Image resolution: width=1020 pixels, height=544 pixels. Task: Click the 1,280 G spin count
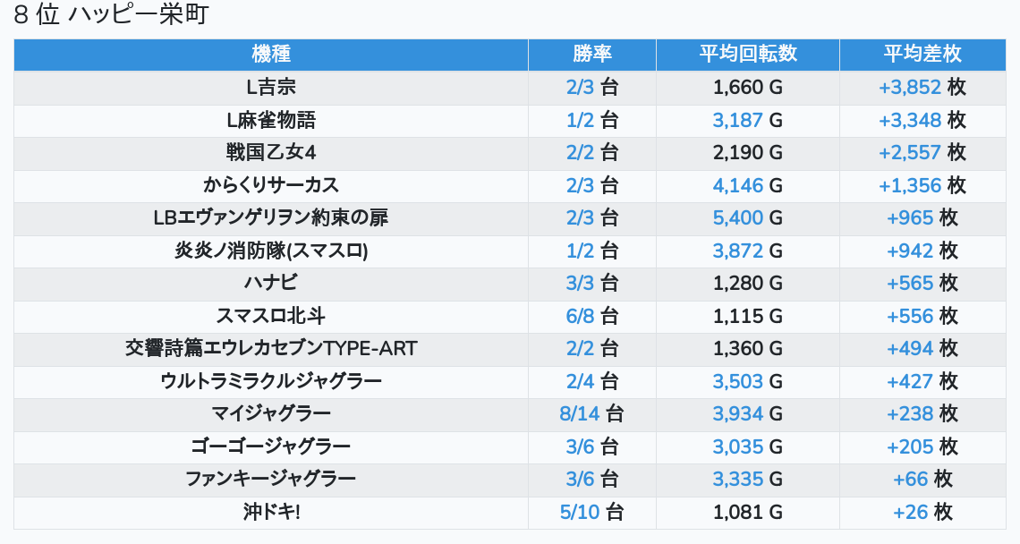tap(748, 283)
